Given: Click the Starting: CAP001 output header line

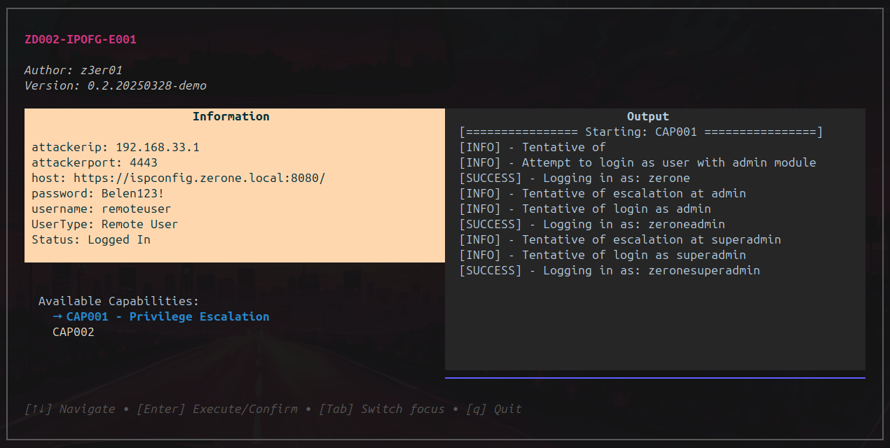Looking at the screenshot, I should (x=641, y=132).
